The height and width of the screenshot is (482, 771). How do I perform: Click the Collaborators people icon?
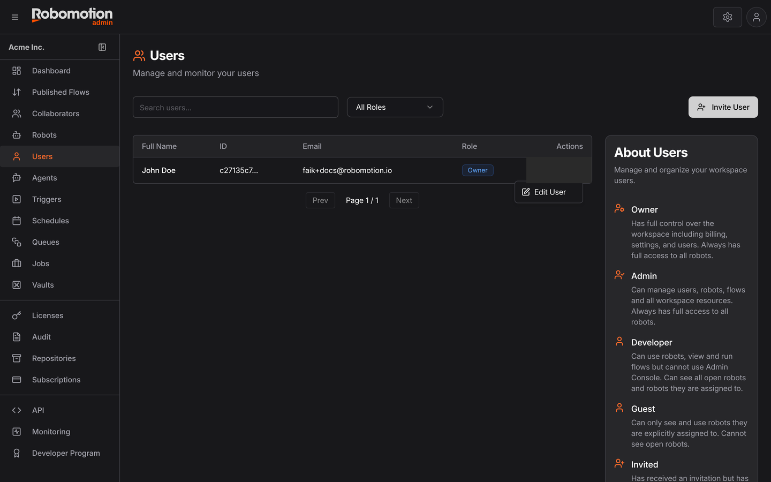click(17, 114)
